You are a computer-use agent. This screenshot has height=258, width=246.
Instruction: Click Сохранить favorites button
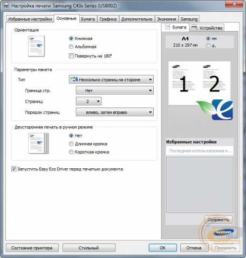coord(218,219)
